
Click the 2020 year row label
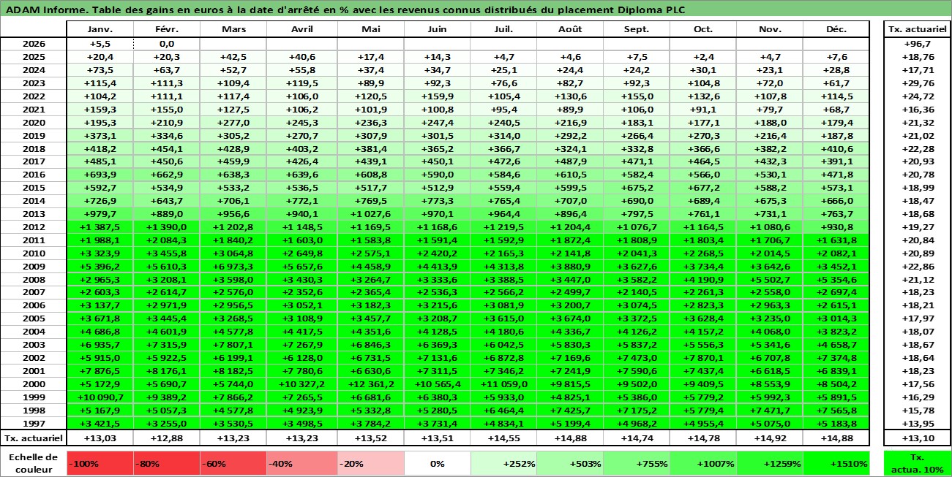click(x=34, y=122)
